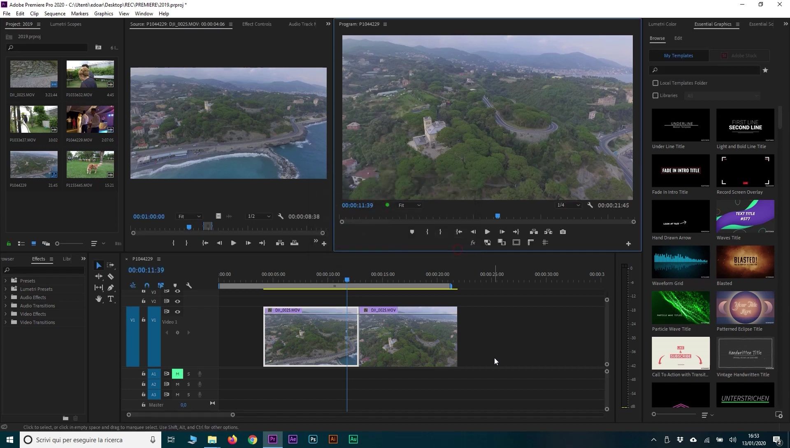Open Program monitor Fit zoom dropdown
This screenshot has height=448, width=790.
[x=409, y=205]
